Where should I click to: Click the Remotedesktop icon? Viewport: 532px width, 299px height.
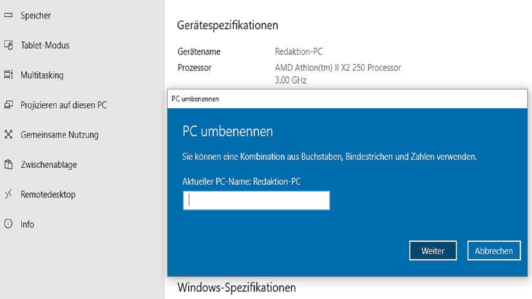pyautogui.click(x=8, y=194)
